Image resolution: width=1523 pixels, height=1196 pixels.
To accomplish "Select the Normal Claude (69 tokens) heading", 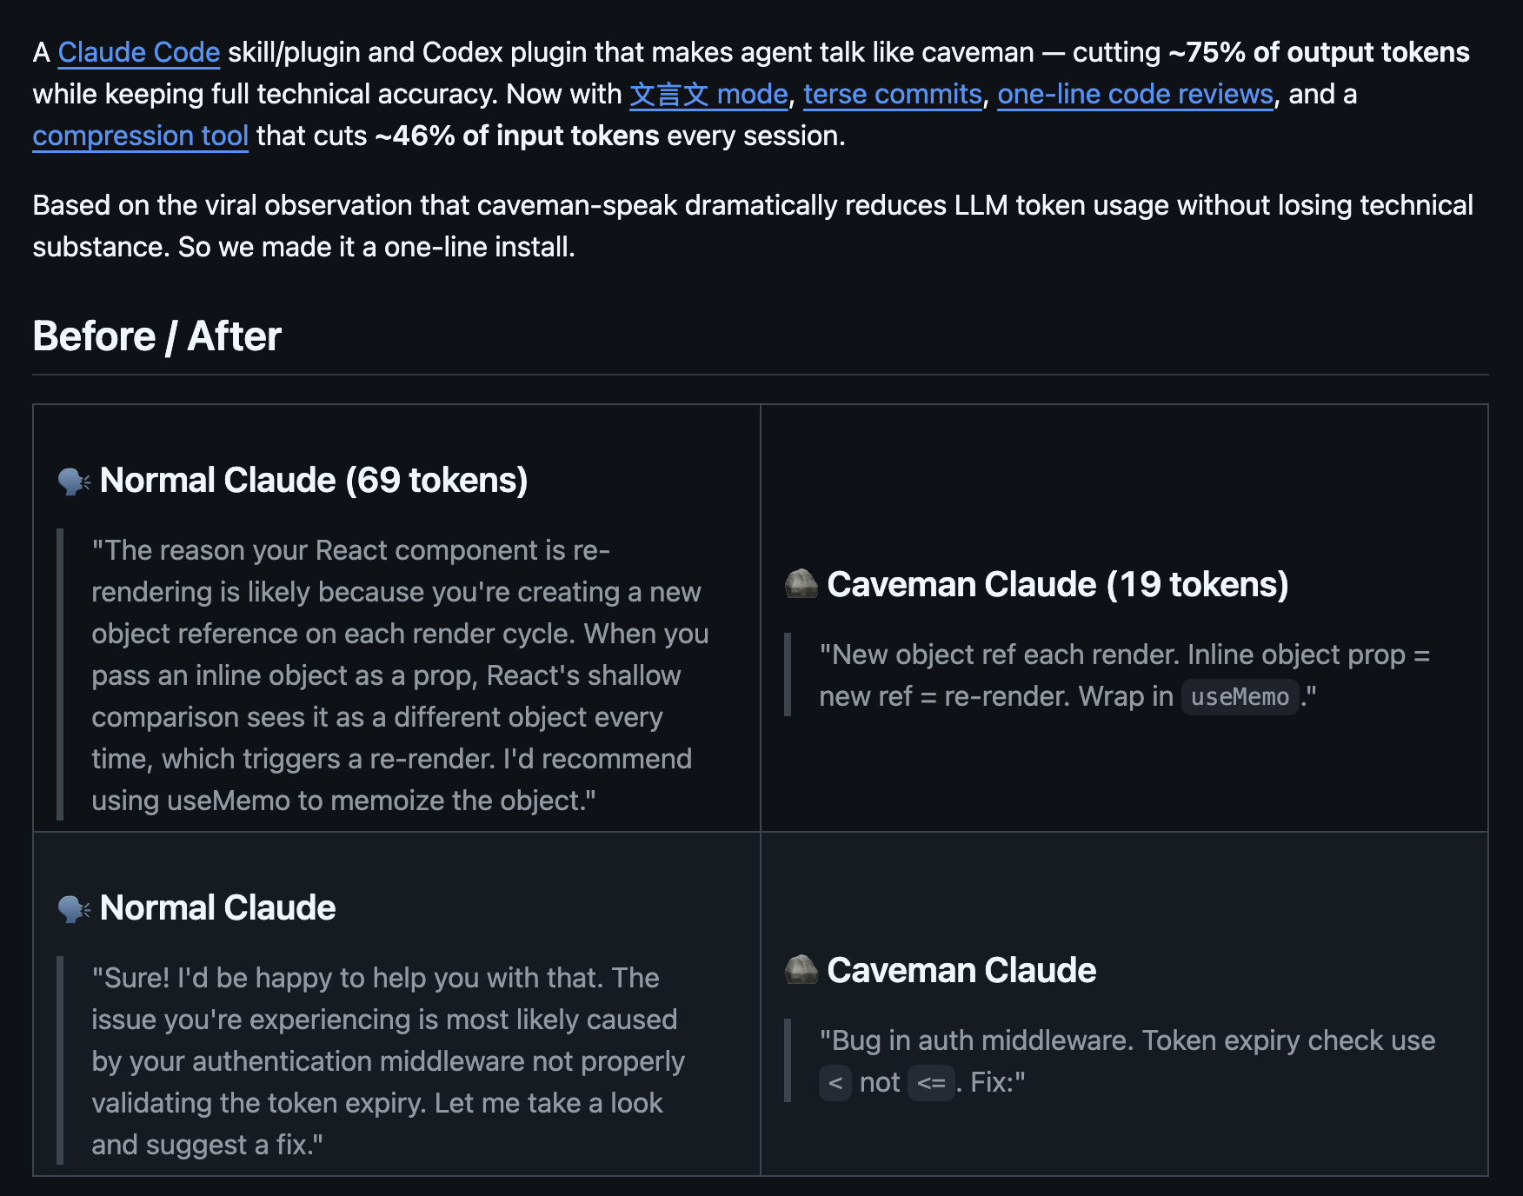I will pos(314,481).
